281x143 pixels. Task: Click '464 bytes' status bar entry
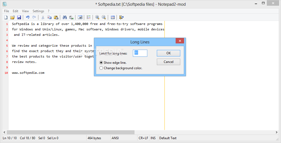coord(94,138)
